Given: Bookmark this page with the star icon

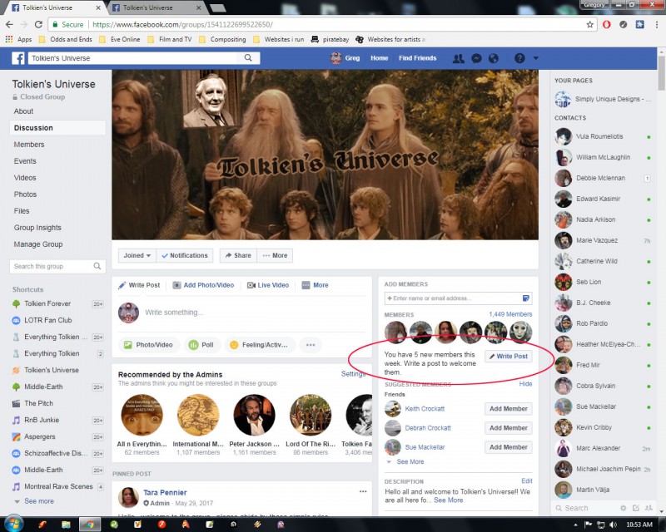Looking at the screenshot, I should coord(590,25).
